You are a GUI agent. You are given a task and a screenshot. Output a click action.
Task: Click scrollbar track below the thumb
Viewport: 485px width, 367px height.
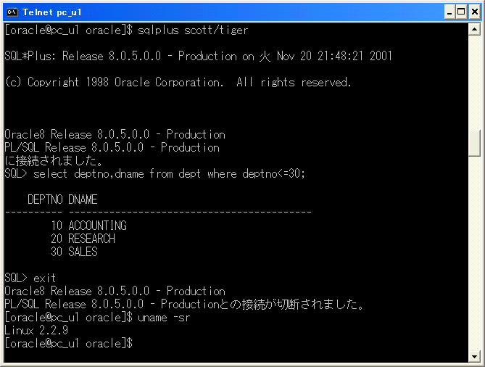tap(474, 253)
